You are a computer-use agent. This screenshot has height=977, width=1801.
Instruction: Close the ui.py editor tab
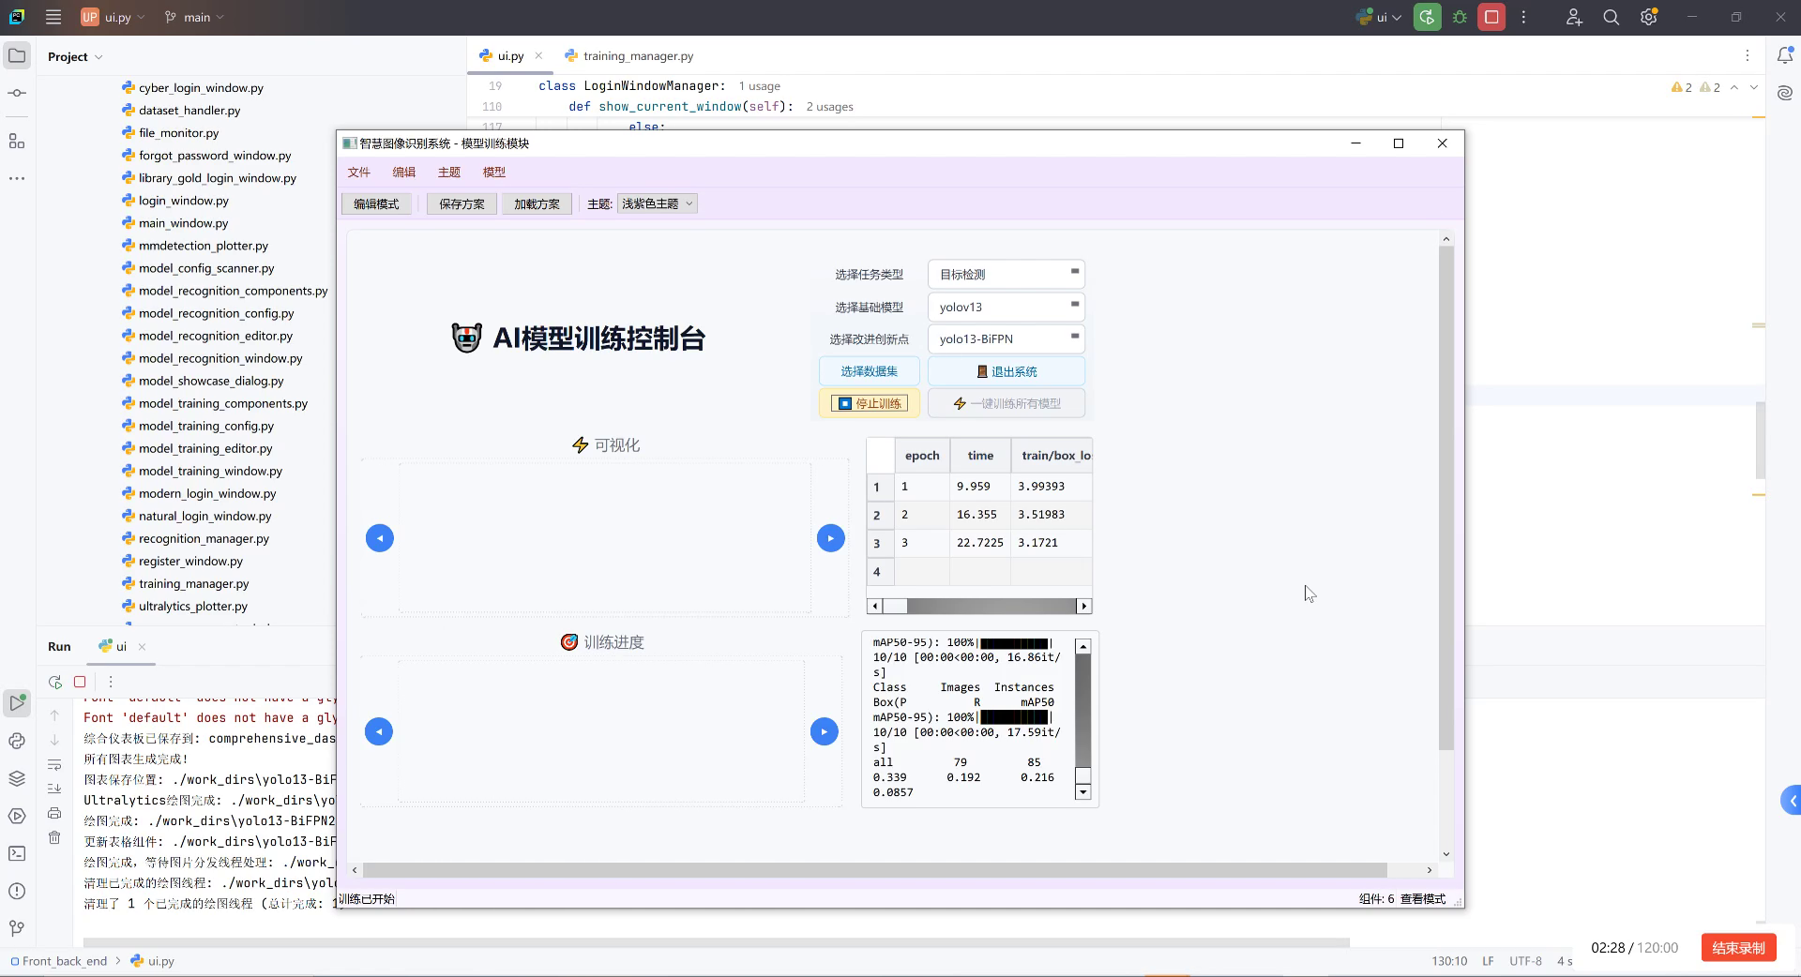click(x=538, y=56)
